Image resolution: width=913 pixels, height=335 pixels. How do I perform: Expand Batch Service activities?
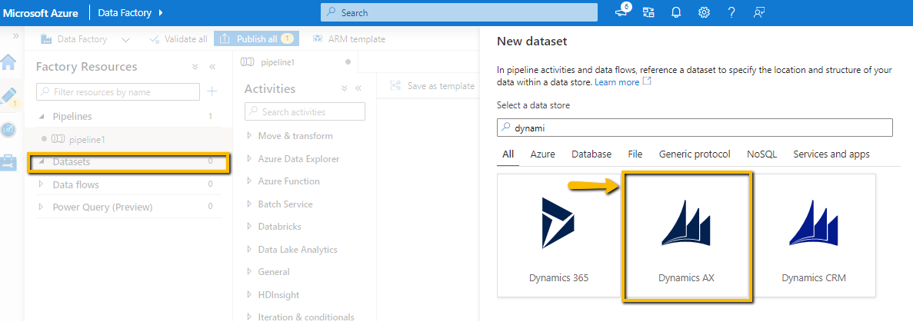tap(249, 204)
